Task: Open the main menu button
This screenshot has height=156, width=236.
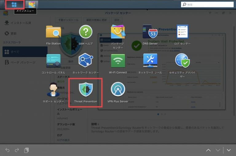Action: click(14, 5)
